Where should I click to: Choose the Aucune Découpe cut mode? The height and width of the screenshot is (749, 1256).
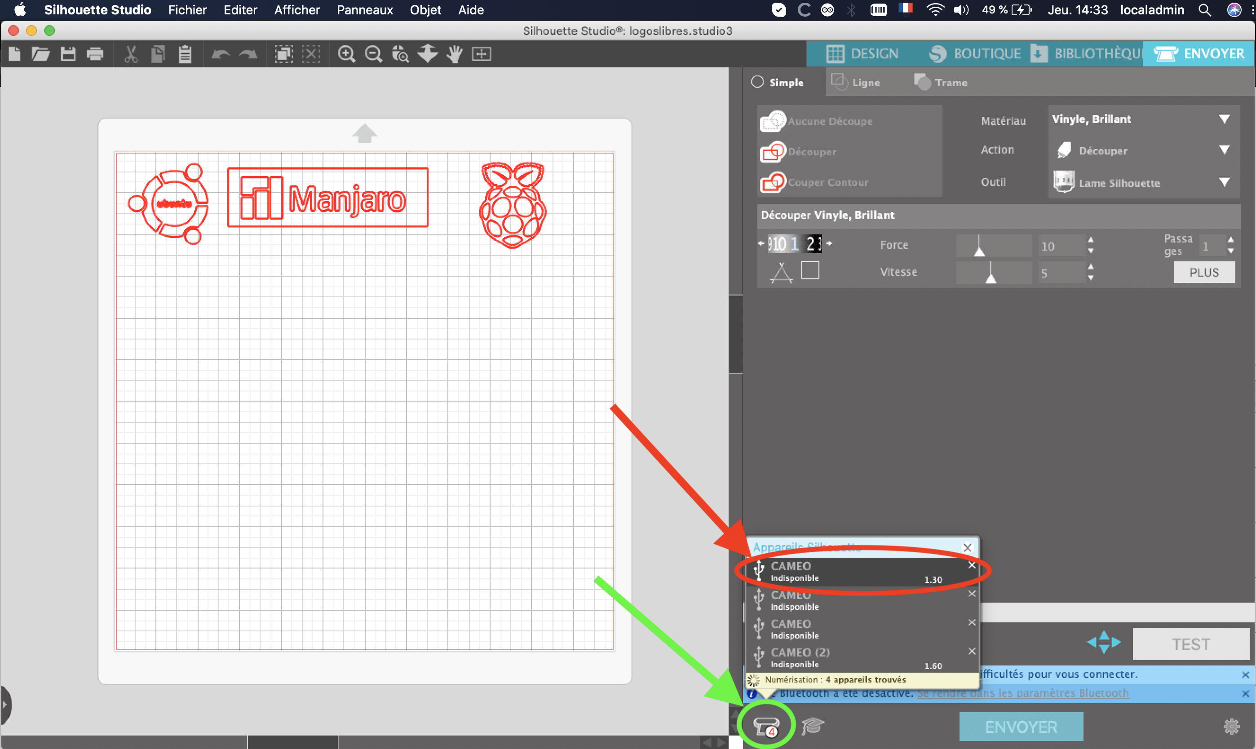point(816,121)
